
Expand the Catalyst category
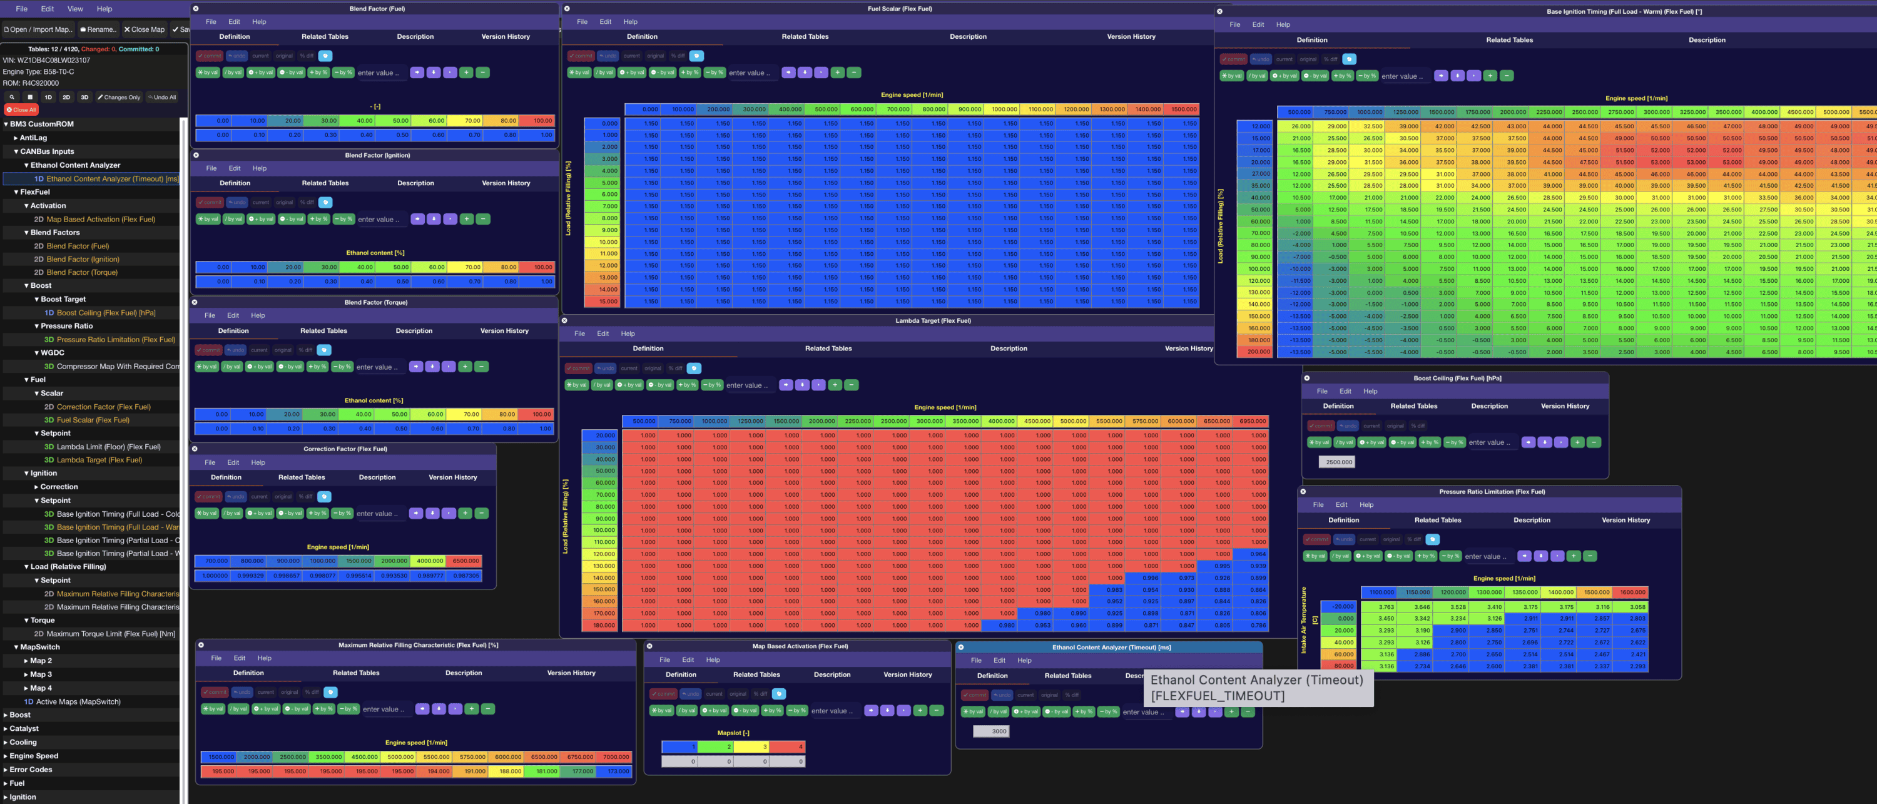(x=6, y=729)
